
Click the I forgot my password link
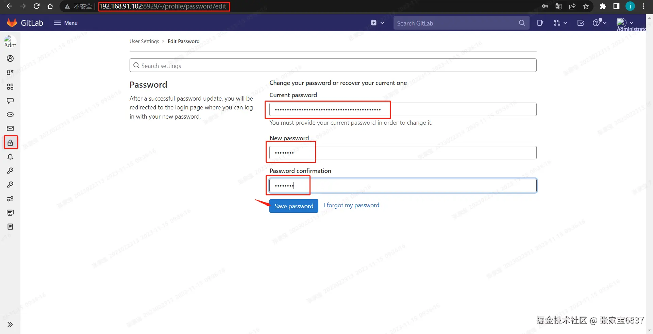click(351, 205)
